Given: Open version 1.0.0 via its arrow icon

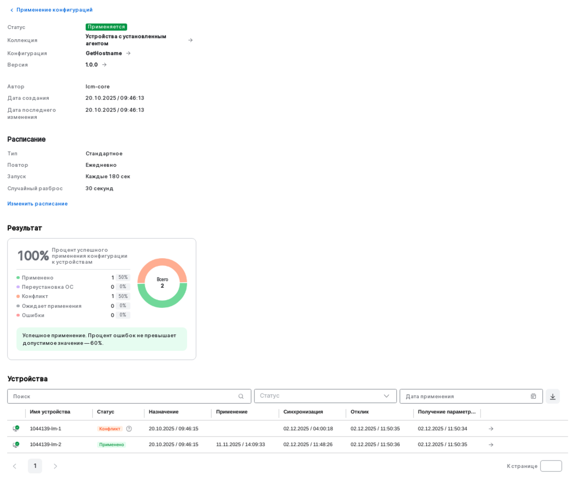Looking at the screenshot, I should (x=104, y=64).
